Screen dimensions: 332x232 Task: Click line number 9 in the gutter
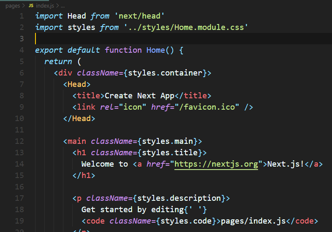(22, 107)
